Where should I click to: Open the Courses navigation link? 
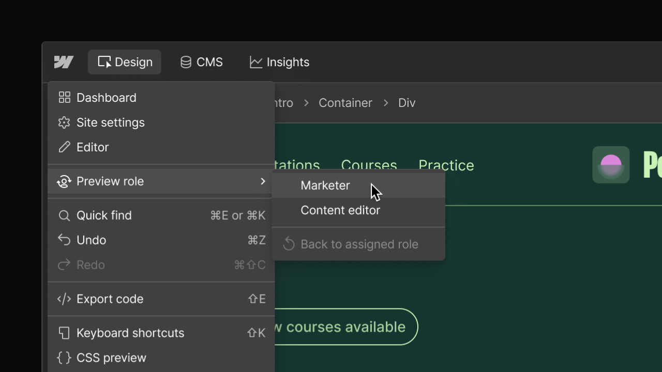369,165
